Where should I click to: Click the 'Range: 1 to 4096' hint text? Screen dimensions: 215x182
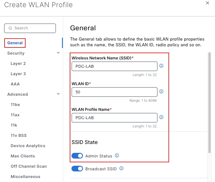coord(143,101)
